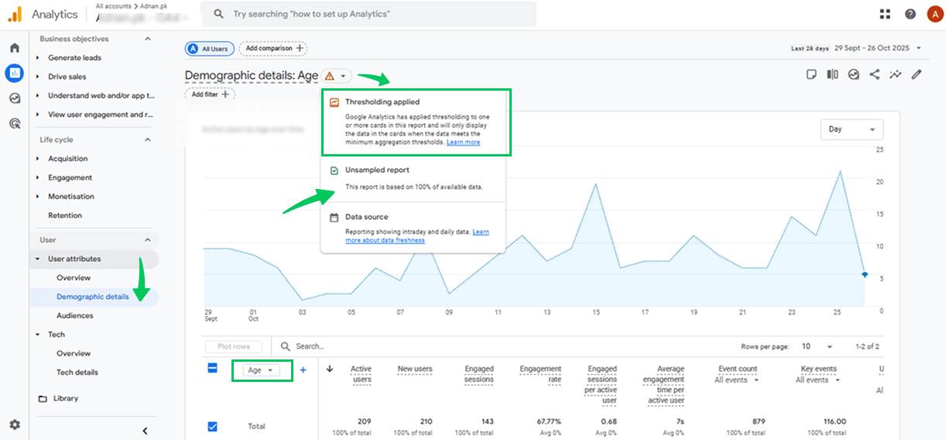Click the Add comparison button
Image resolution: width=946 pixels, height=440 pixels.
pos(272,49)
